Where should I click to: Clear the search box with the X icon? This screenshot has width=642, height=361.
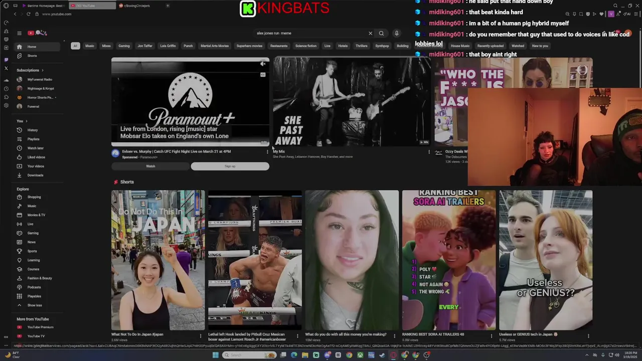click(x=371, y=33)
